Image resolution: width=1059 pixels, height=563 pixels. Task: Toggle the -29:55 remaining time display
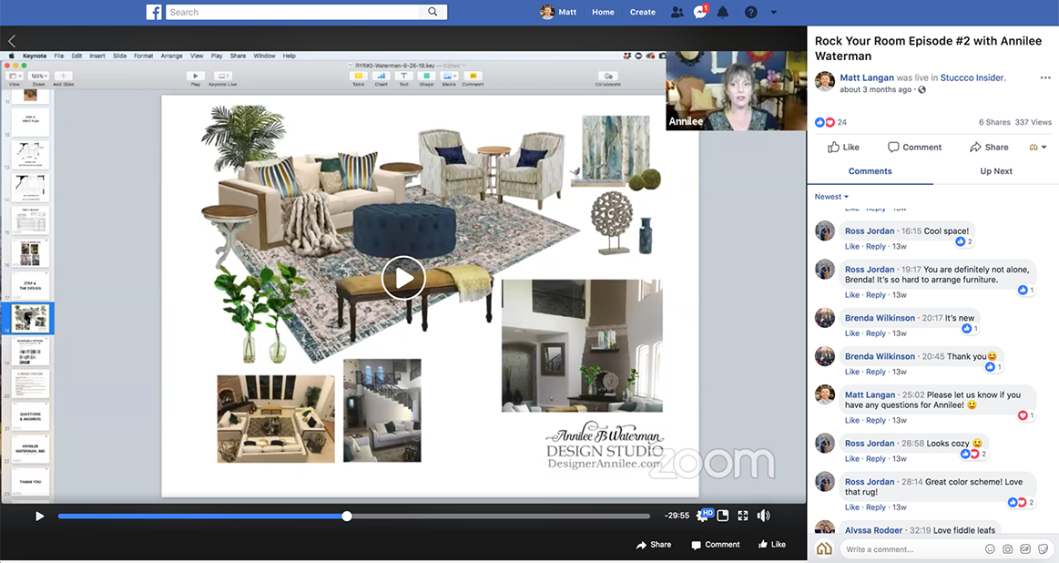coord(677,516)
